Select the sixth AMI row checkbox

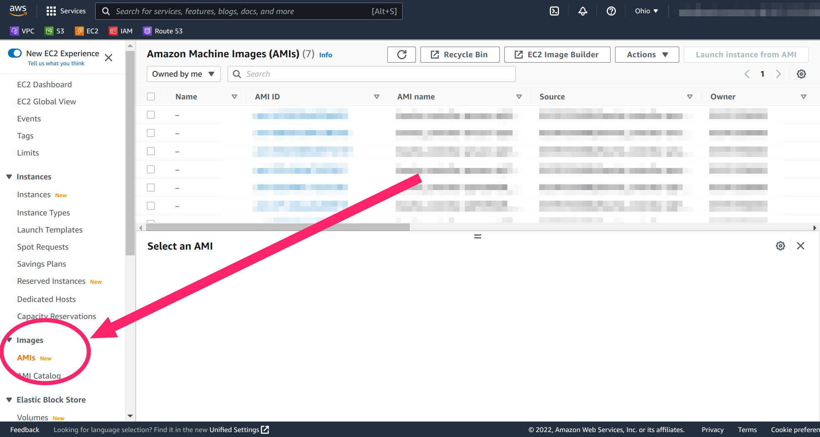(151, 206)
